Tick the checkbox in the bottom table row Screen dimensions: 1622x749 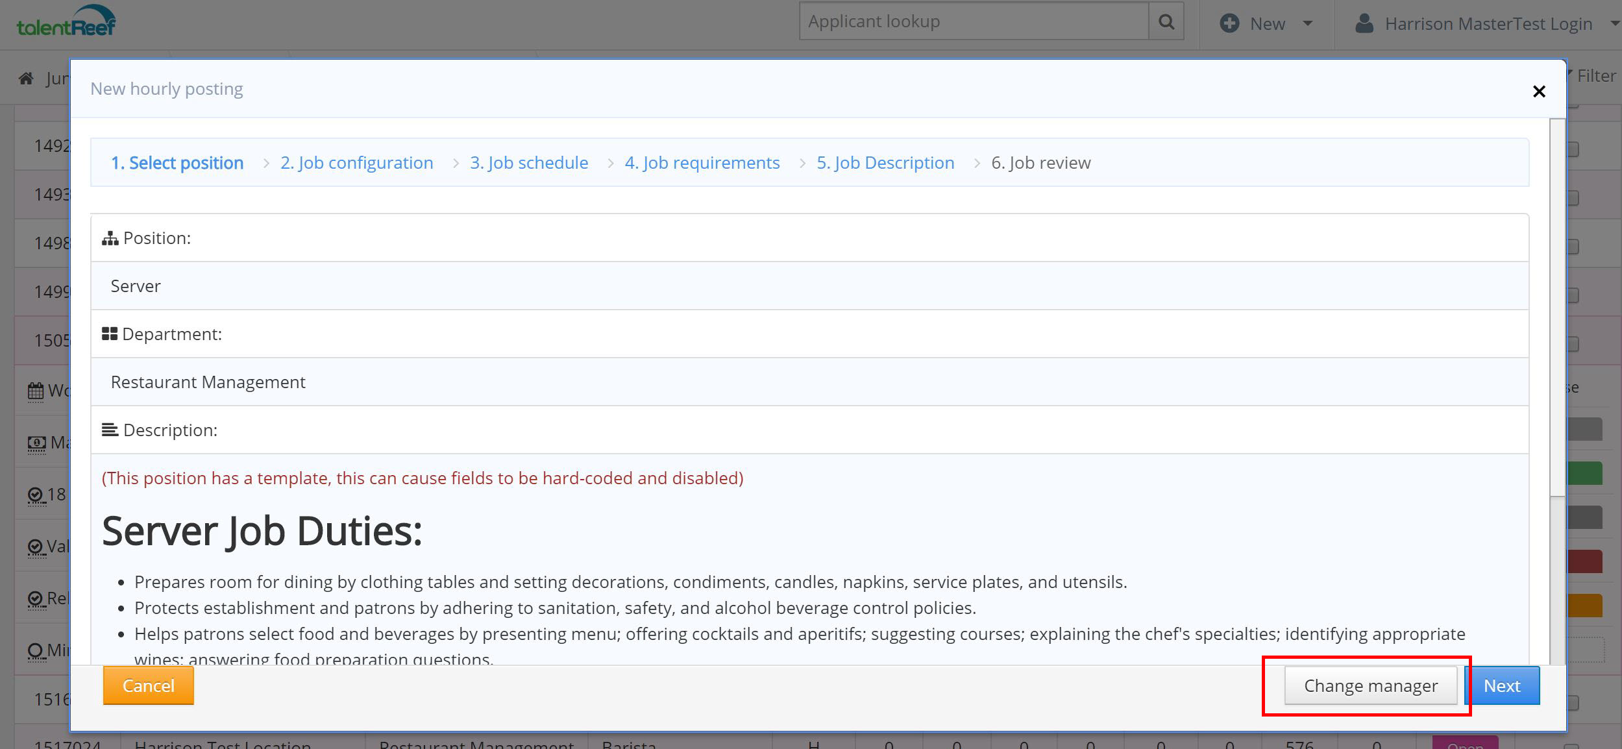pyautogui.click(x=1571, y=745)
